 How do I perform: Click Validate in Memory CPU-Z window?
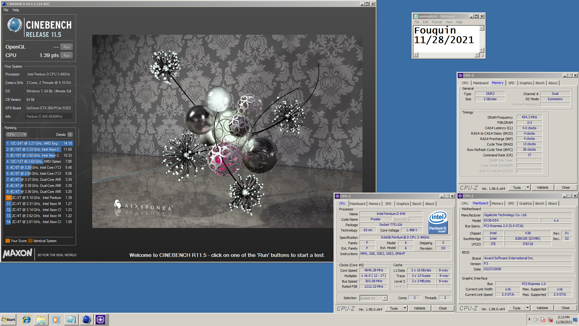[543, 187]
